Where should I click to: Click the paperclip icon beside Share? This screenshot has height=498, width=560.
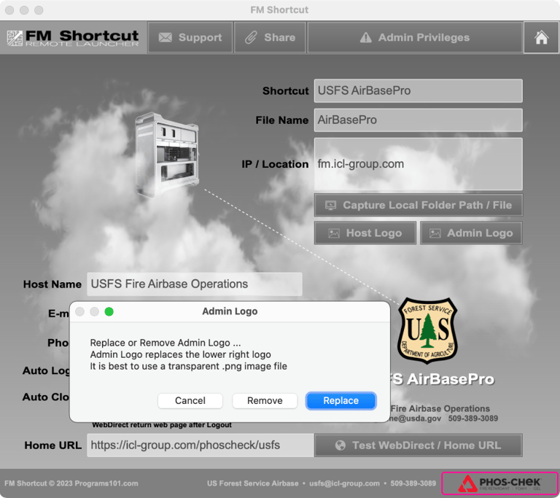(251, 37)
